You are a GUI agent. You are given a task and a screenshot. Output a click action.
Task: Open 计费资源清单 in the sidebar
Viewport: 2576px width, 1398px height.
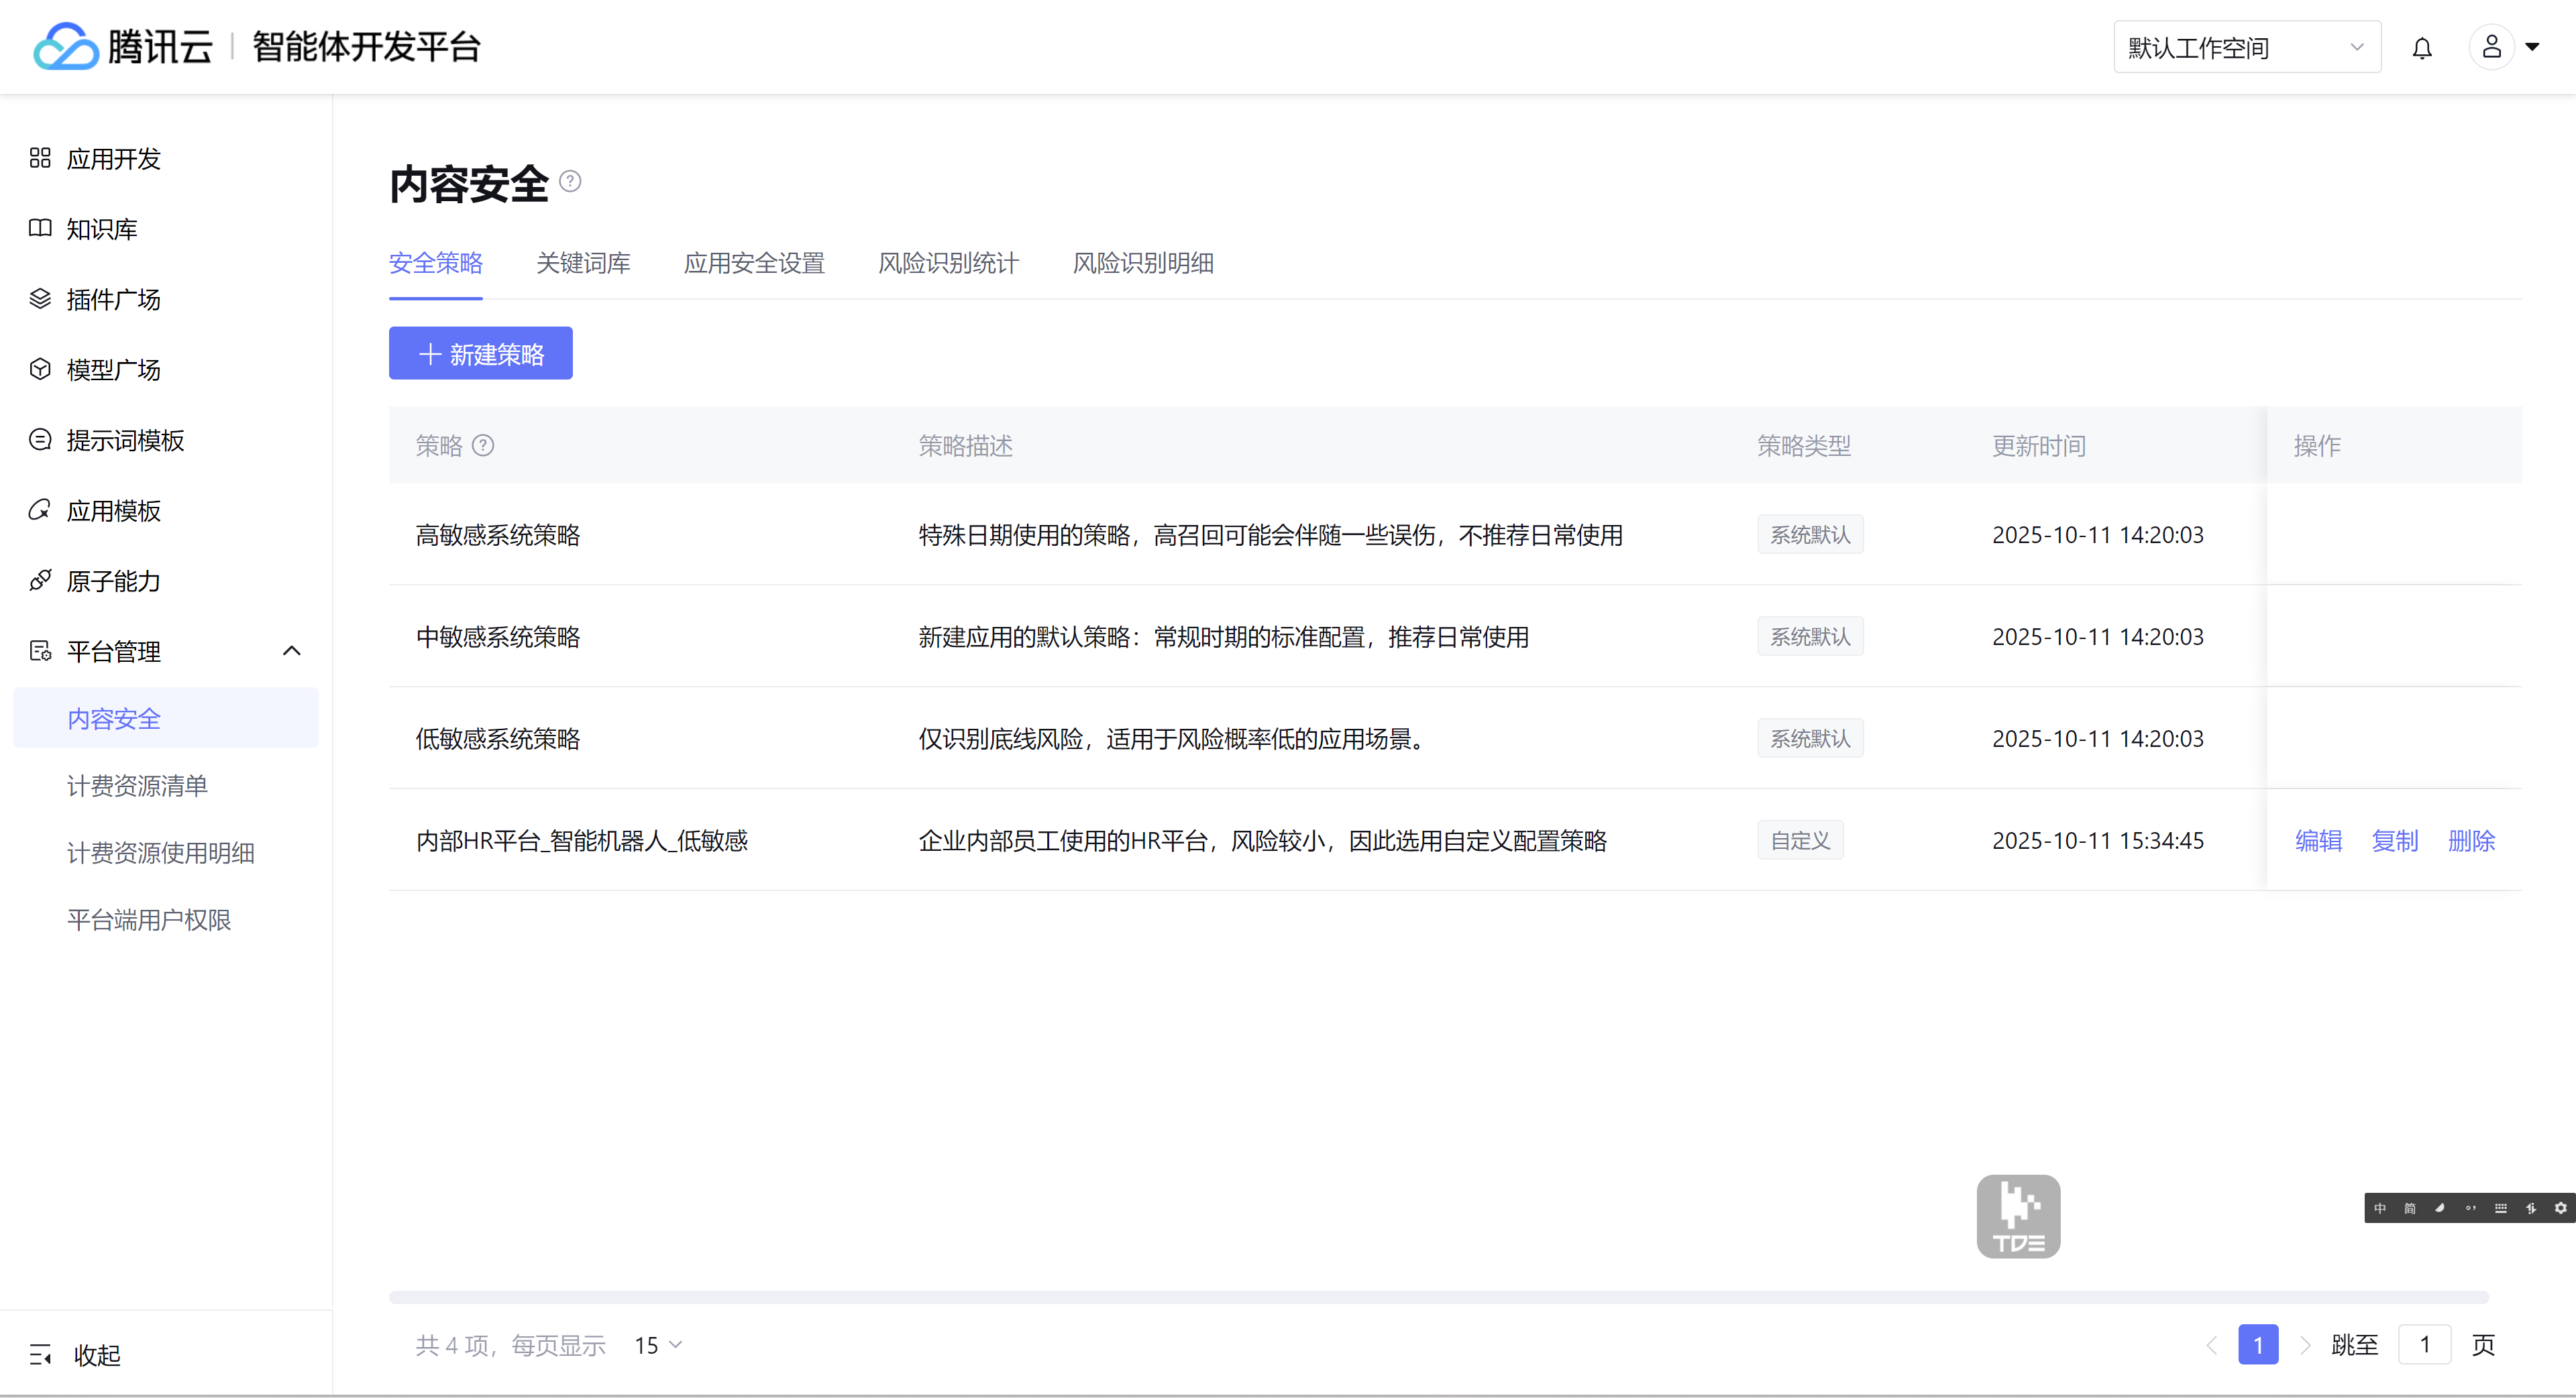click(137, 785)
